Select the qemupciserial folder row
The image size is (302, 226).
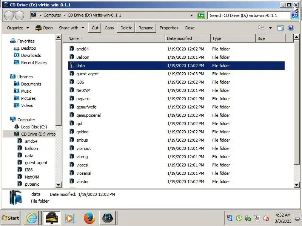(x=176, y=115)
